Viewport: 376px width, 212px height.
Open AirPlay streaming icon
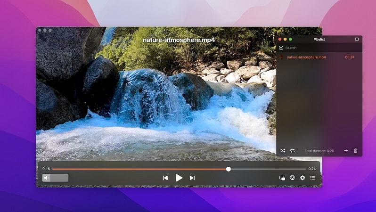coord(292,178)
